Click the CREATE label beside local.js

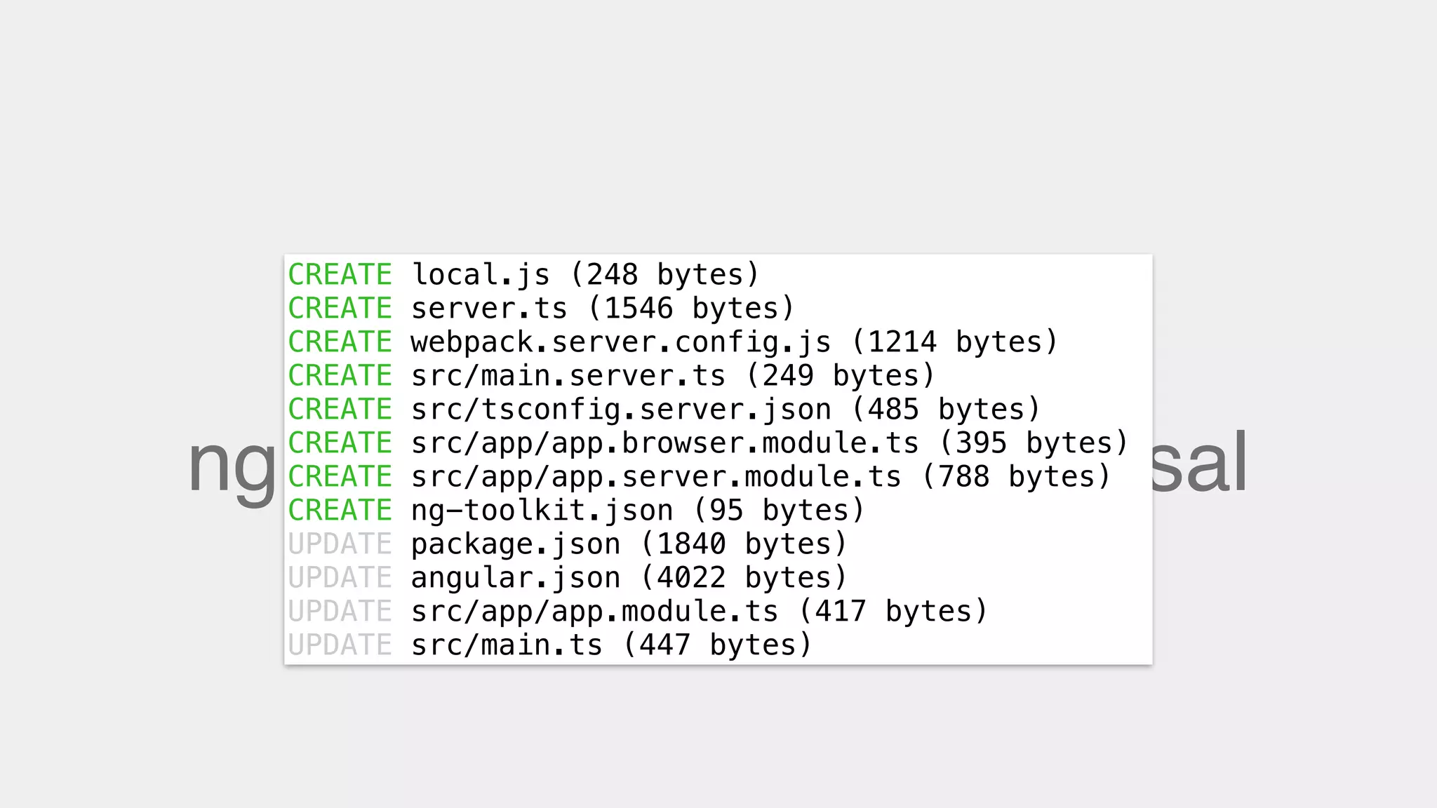340,274
